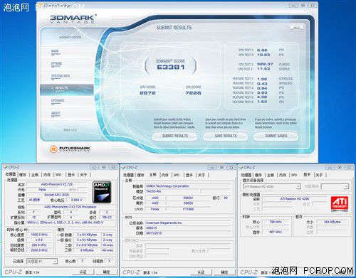This screenshot has height=278, width=356.
Task: Click the SAVE RESULTS button
Action: 226,136
